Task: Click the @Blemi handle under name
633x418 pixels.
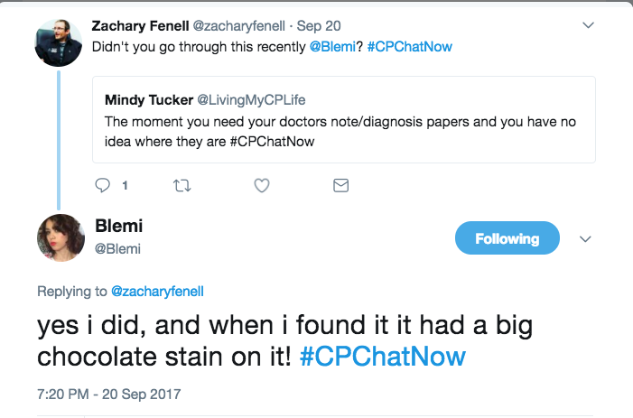Action: tap(117, 247)
